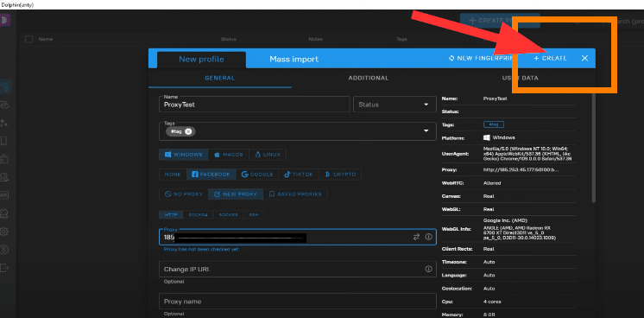644x318 pixels.
Task: Click the #tag badge in the summary panel
Action: point(494,124)
